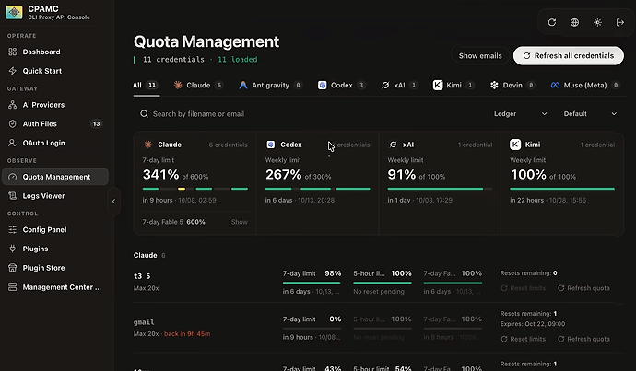Viewport: 636px width, 371px height.
Task: Click the globe language icon
Action: (575, 22)
